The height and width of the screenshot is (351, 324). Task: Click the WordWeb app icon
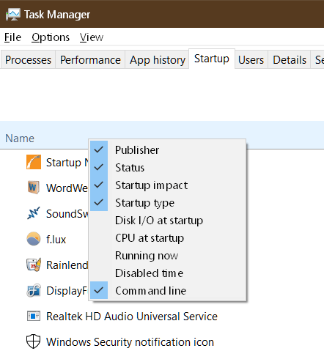click(34, 188)
